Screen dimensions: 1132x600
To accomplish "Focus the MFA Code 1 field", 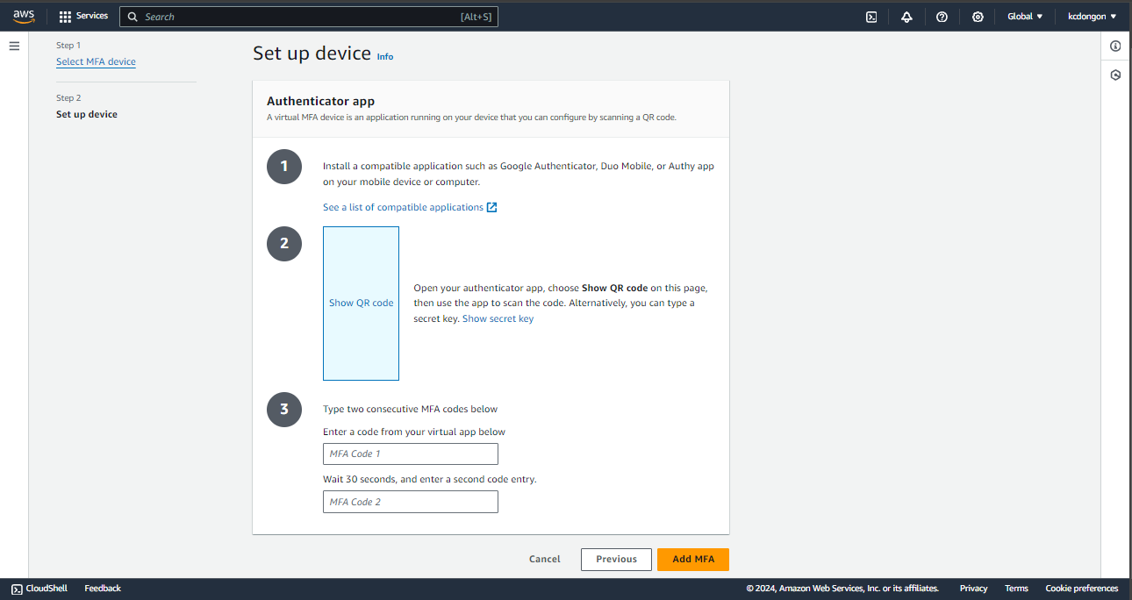I will 410,454.
